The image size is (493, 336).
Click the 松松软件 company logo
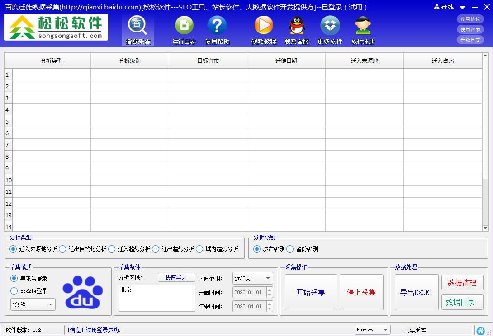click(x=55, y=27)
